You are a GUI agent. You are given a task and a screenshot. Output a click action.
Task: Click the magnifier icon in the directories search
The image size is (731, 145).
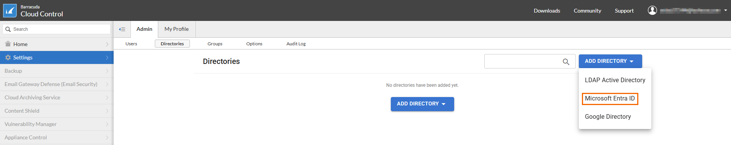566,62
